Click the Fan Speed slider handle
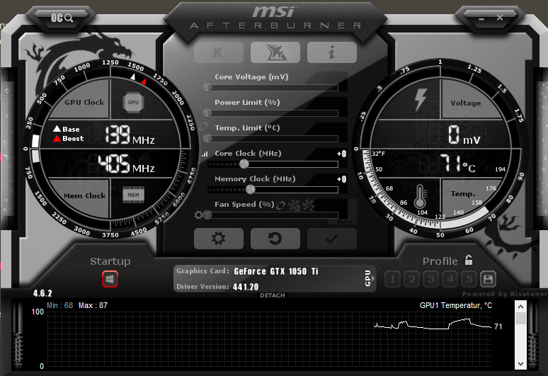548x376 pixels. (207, 215)
